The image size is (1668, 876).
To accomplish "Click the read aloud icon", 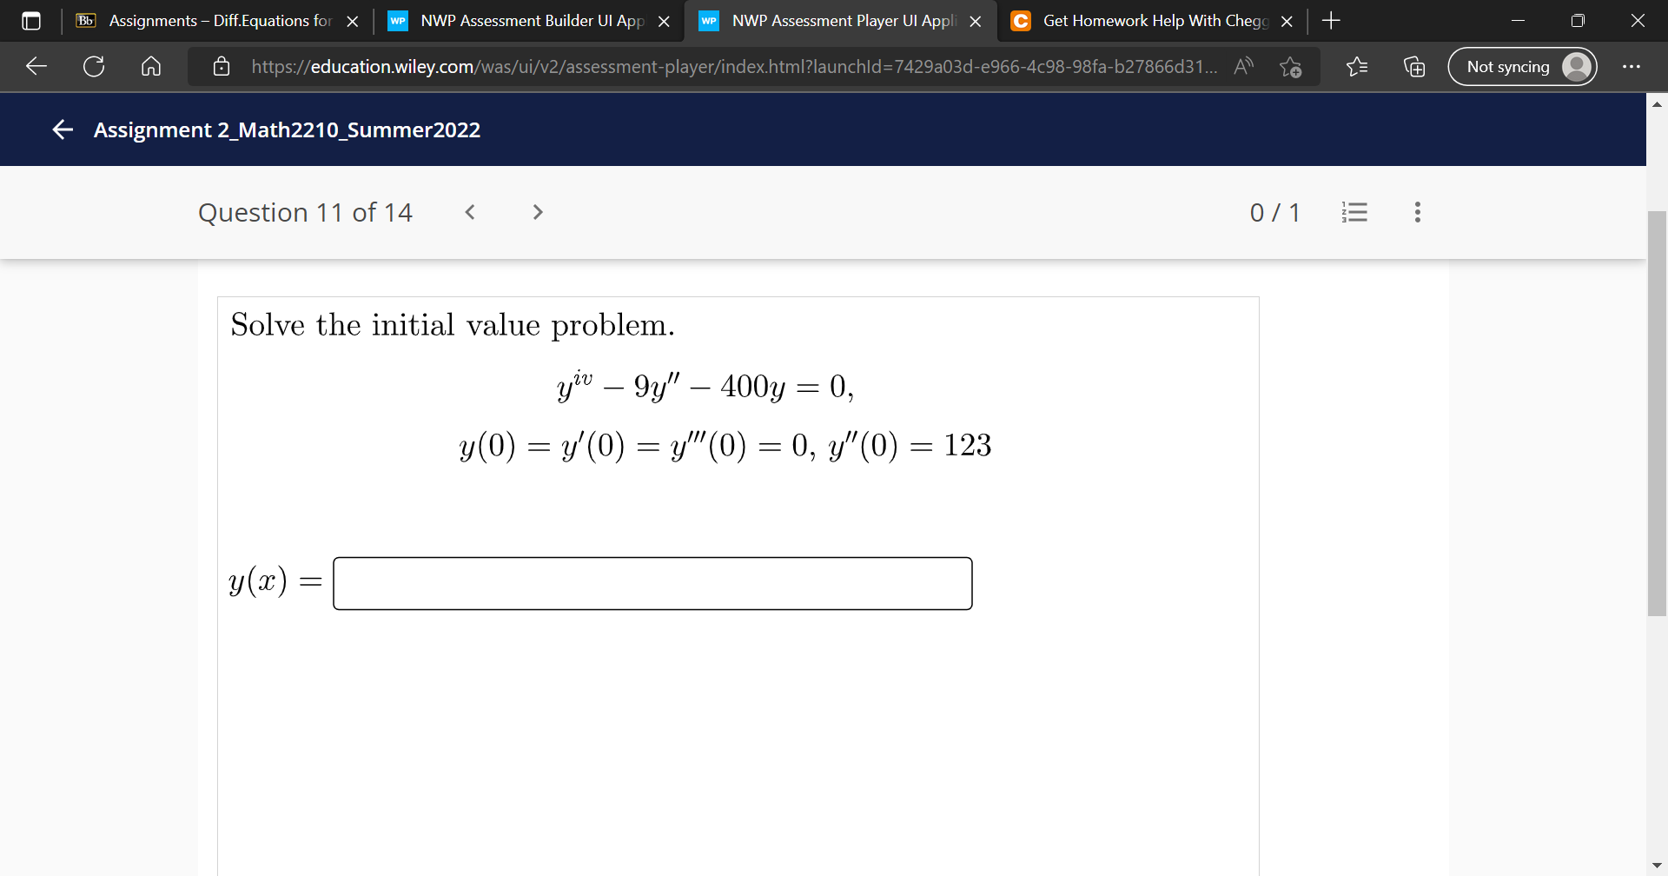I will pos(1243,66).
